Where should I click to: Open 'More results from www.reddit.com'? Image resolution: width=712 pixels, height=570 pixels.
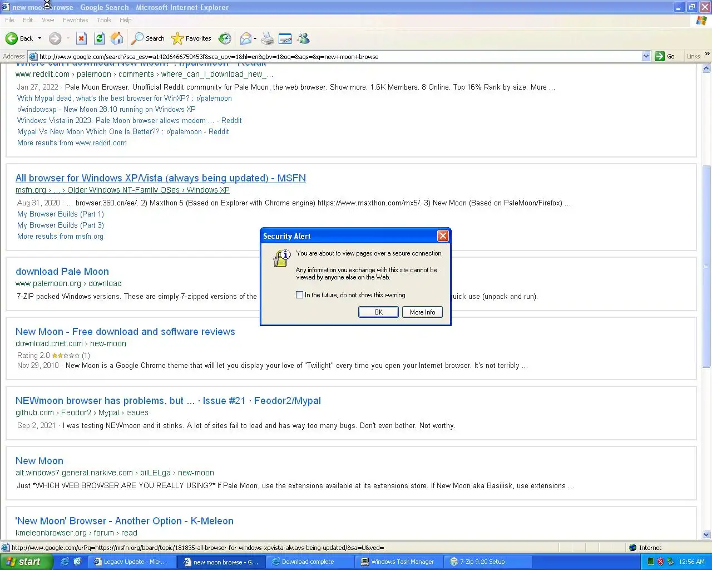(72, 142)
